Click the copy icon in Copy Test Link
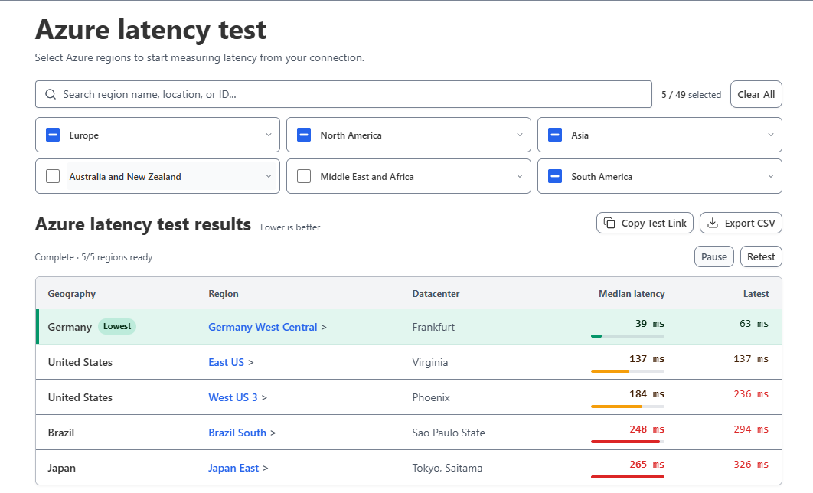813x493 pixels. tap(609, 223)
